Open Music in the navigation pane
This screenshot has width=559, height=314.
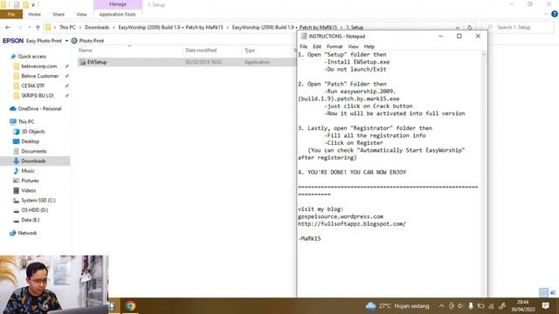(x=28, y=171)
